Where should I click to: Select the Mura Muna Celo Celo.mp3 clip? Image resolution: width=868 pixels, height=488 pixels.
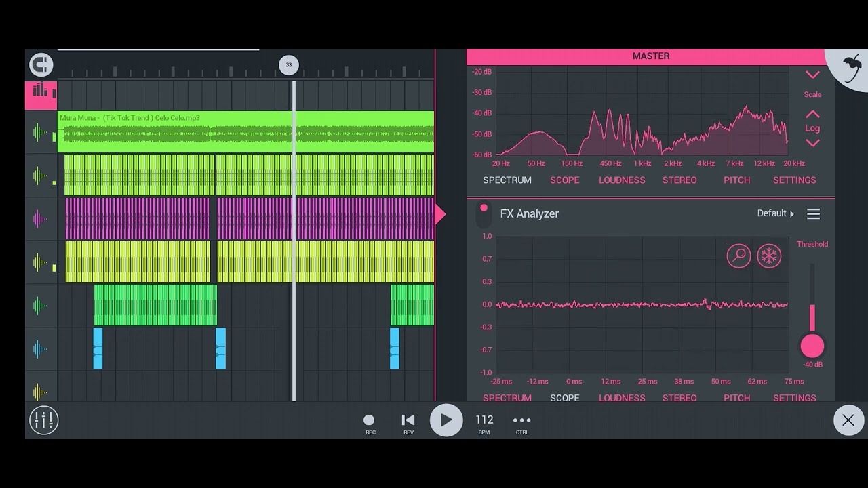pos(245,131)
